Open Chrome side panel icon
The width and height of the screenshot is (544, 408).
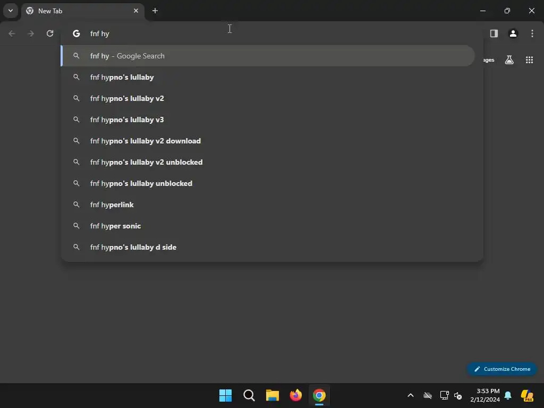[x=494, y=33]
